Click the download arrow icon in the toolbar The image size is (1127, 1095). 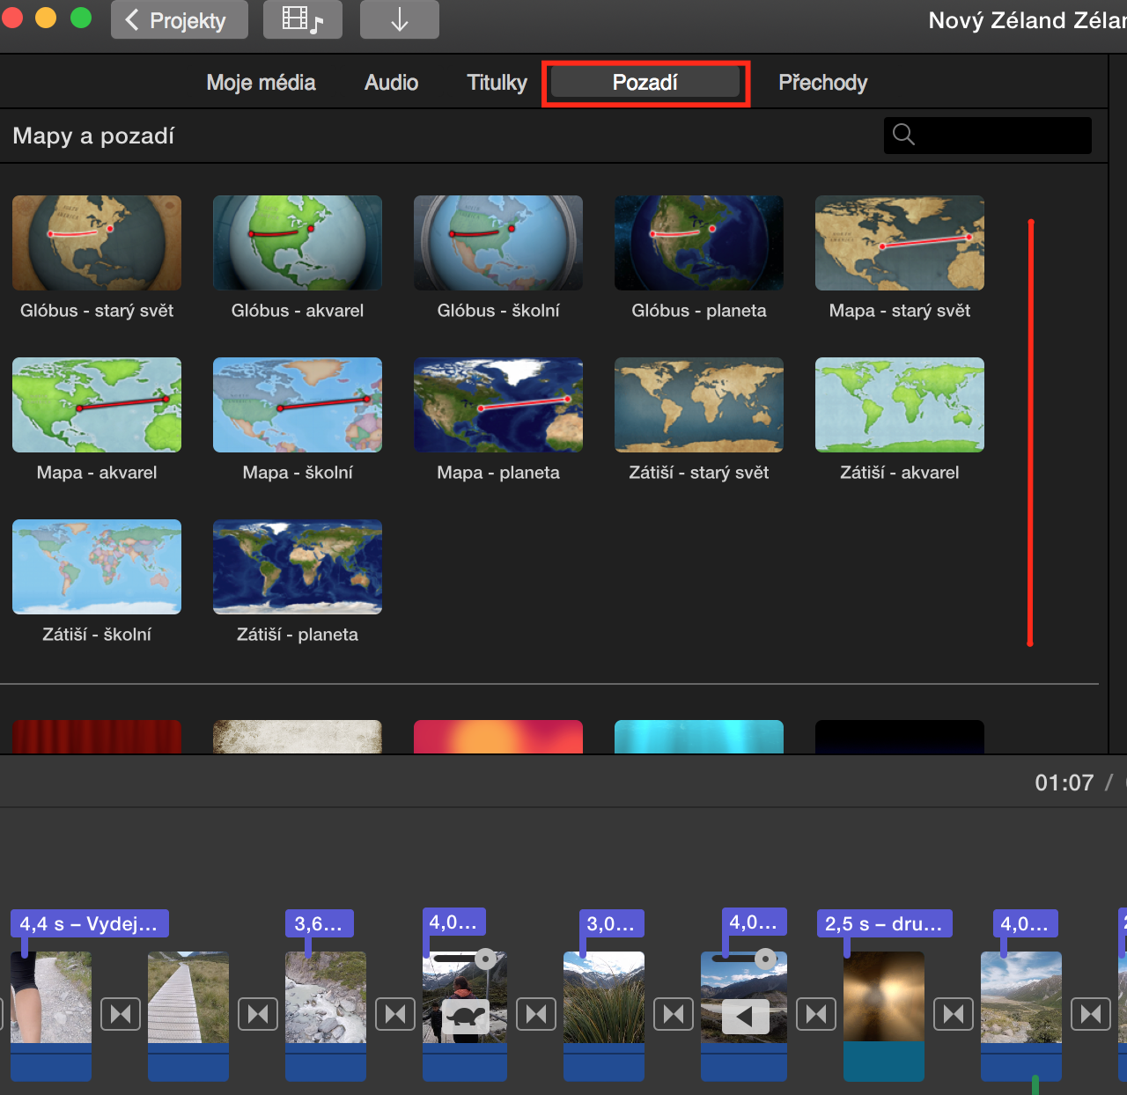point(399,19)
